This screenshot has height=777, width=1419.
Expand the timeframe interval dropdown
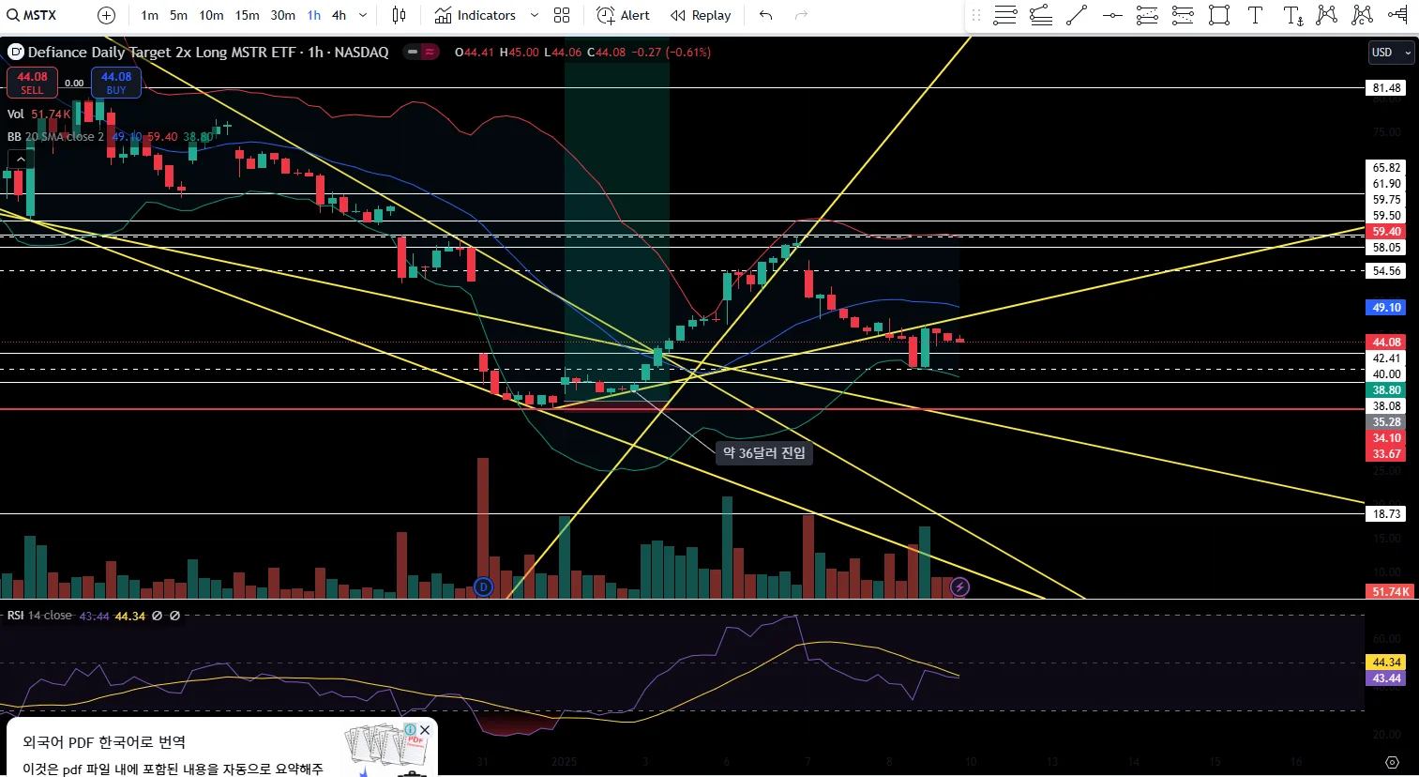tap(363, 15)
